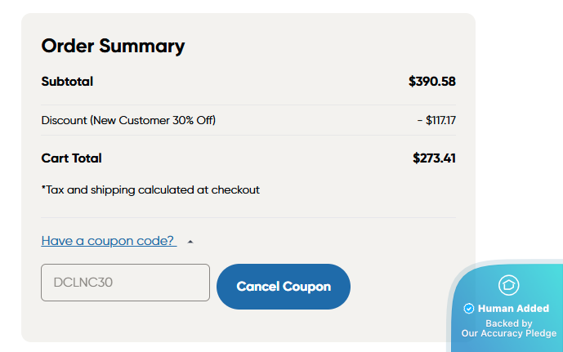Screen dimensions: 563x352
Task: Select the $273.41 cart total amount
Action: (x=434, y=158)
